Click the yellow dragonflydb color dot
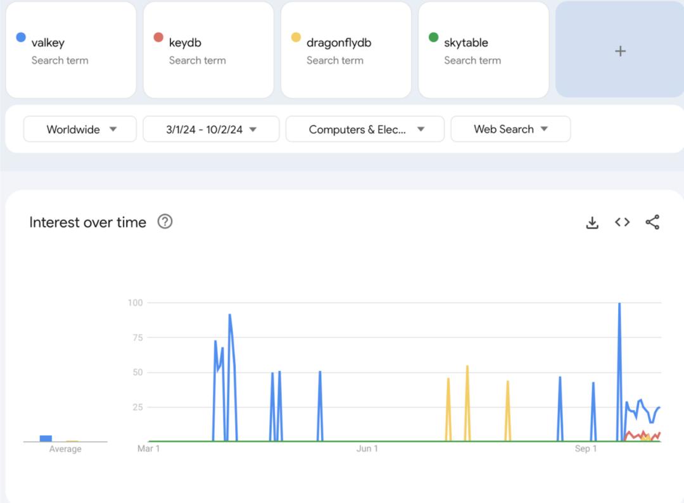The width and height of the screenshot is (684, 503). click(296, 37)
